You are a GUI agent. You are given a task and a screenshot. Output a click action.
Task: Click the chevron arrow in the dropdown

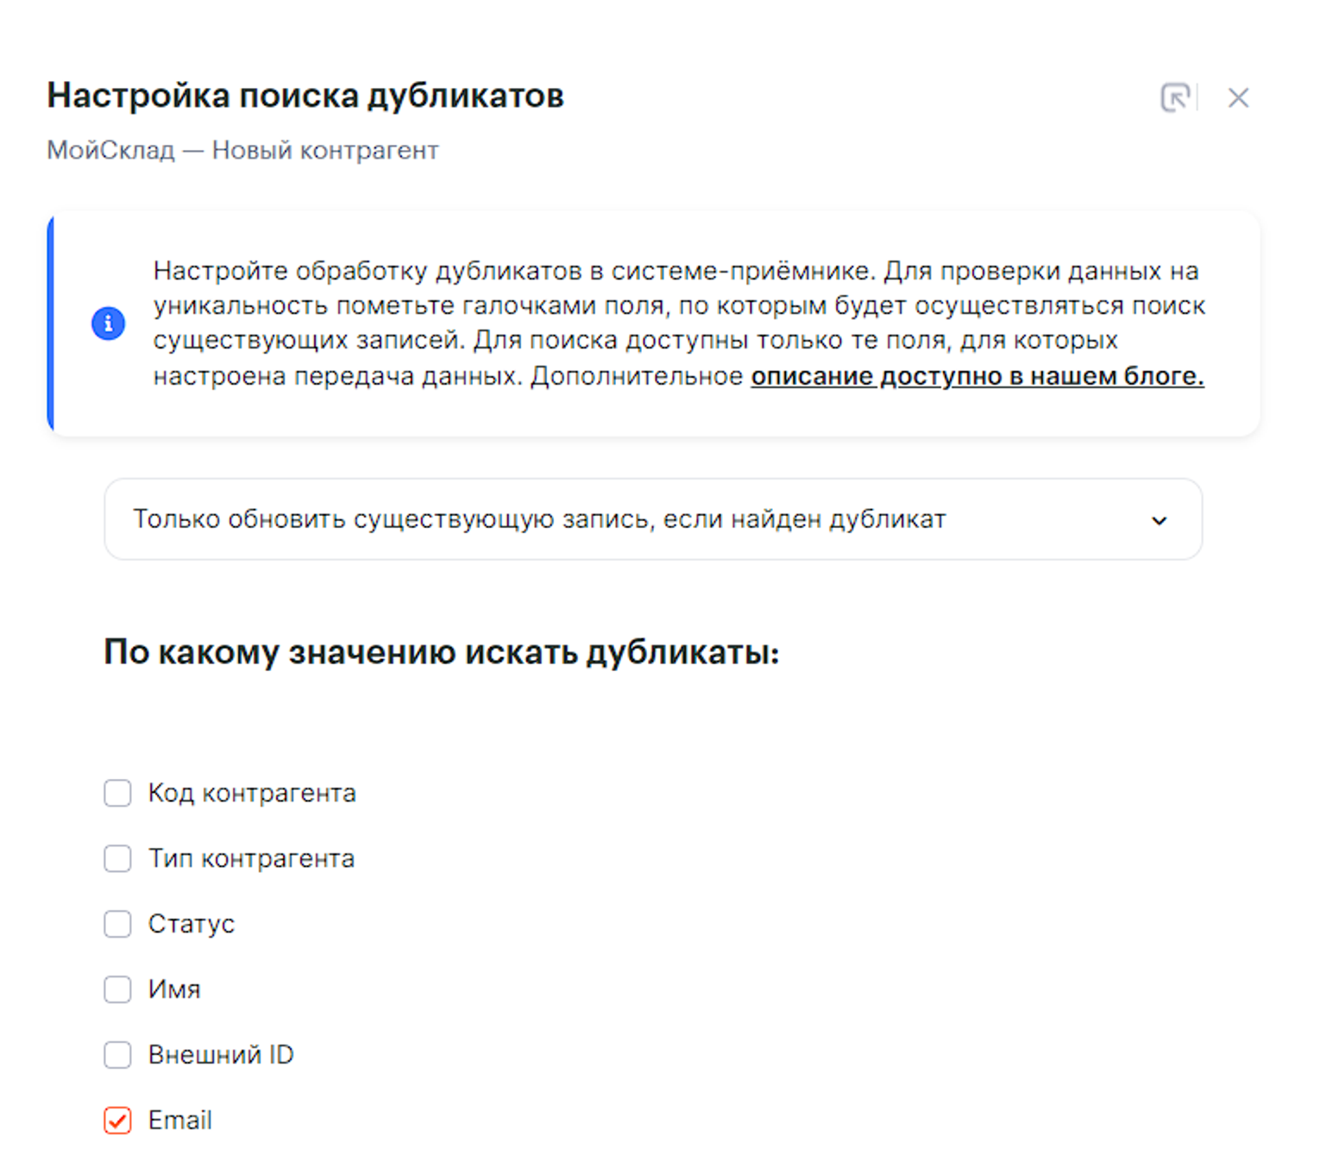pos(1159,520)
